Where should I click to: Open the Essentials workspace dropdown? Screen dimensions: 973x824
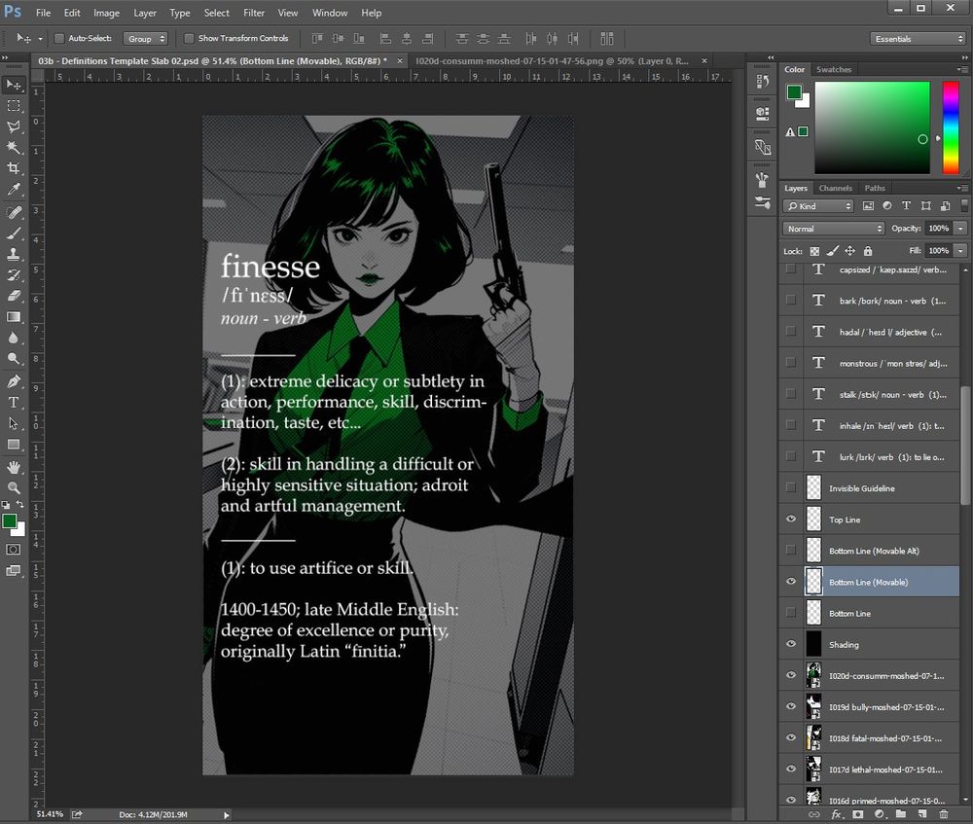pos(918,39)
